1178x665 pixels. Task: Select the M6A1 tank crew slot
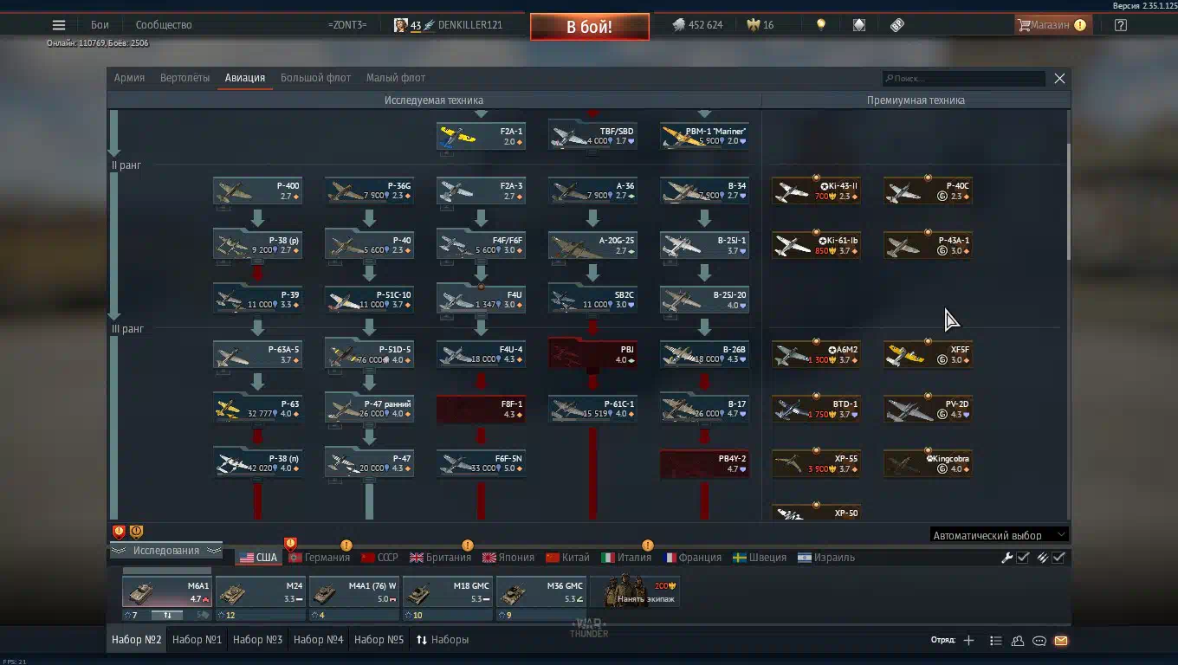(x=167, y=592)
